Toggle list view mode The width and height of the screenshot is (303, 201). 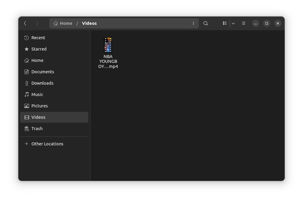tap(225, 23)
